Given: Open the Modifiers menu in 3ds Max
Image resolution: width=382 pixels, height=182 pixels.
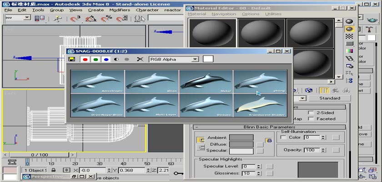Looking at the screenshot, I should click(x=120, y=10).
